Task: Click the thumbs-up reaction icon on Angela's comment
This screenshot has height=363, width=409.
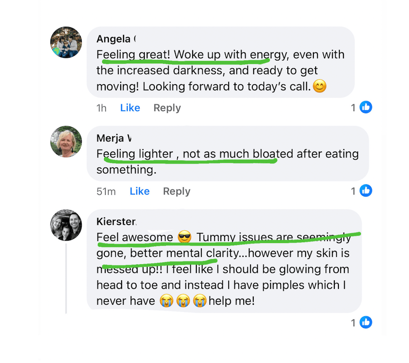Action: [366, 107]
